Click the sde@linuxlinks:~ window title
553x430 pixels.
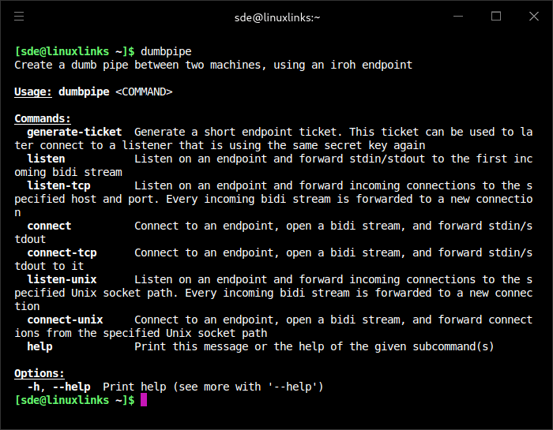pyautogui.click(x=276, y=17)
